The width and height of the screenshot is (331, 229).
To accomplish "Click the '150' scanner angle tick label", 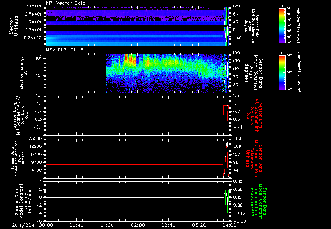I will pos(236,61).
